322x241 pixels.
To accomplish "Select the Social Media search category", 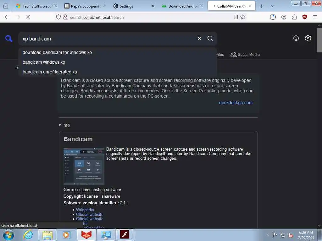I will point(245,55).
